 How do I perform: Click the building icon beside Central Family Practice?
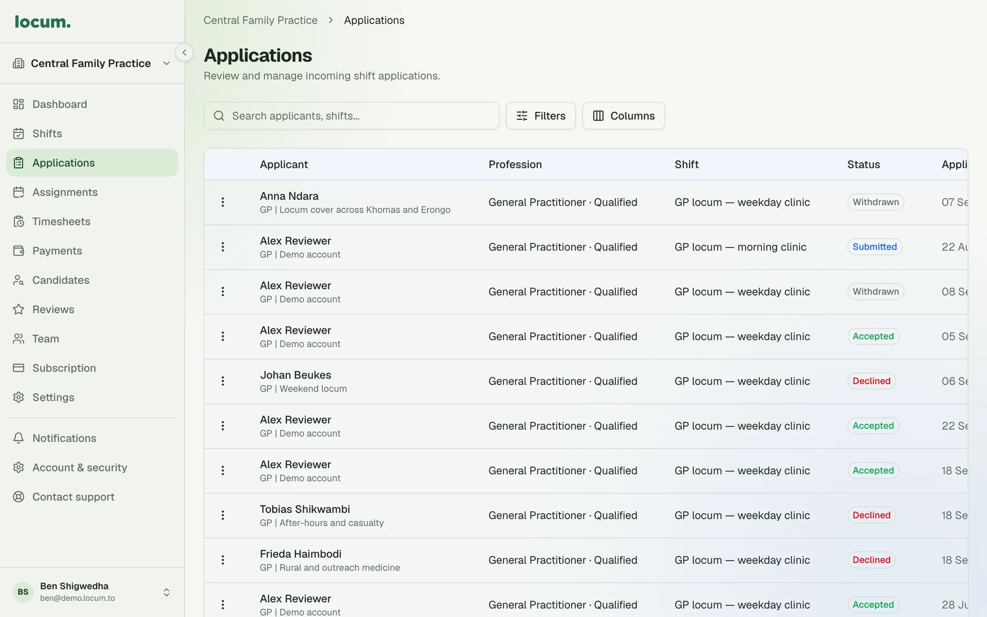[19, 63]
